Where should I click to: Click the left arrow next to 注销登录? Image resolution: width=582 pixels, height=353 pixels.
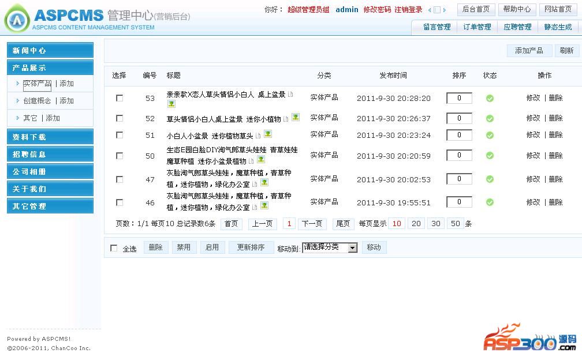[430, 10]
